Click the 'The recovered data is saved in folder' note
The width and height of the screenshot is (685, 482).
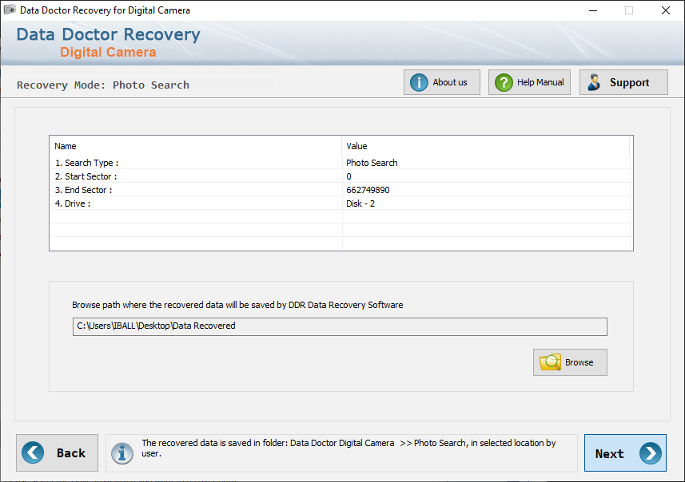(348, 448)
